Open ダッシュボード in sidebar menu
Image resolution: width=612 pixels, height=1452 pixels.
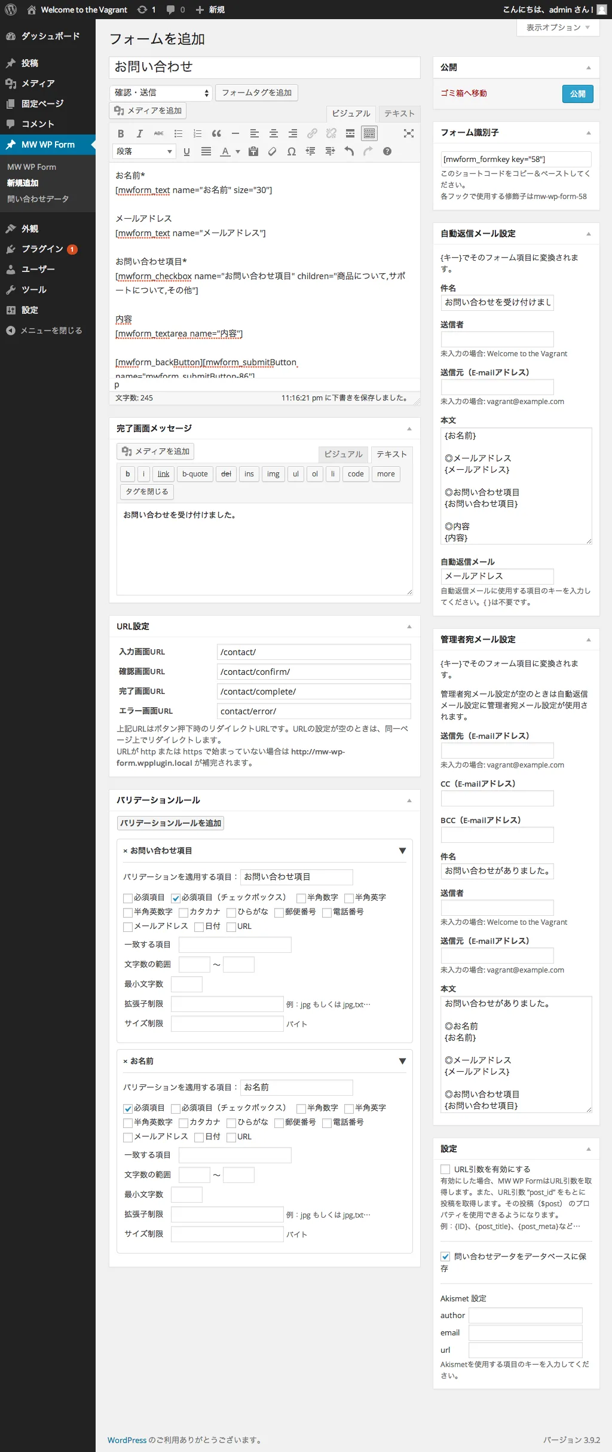coord(48,36)
